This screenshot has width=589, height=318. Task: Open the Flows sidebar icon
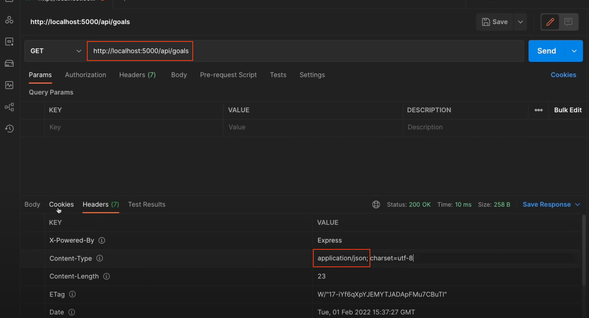(x=9, y=107)
